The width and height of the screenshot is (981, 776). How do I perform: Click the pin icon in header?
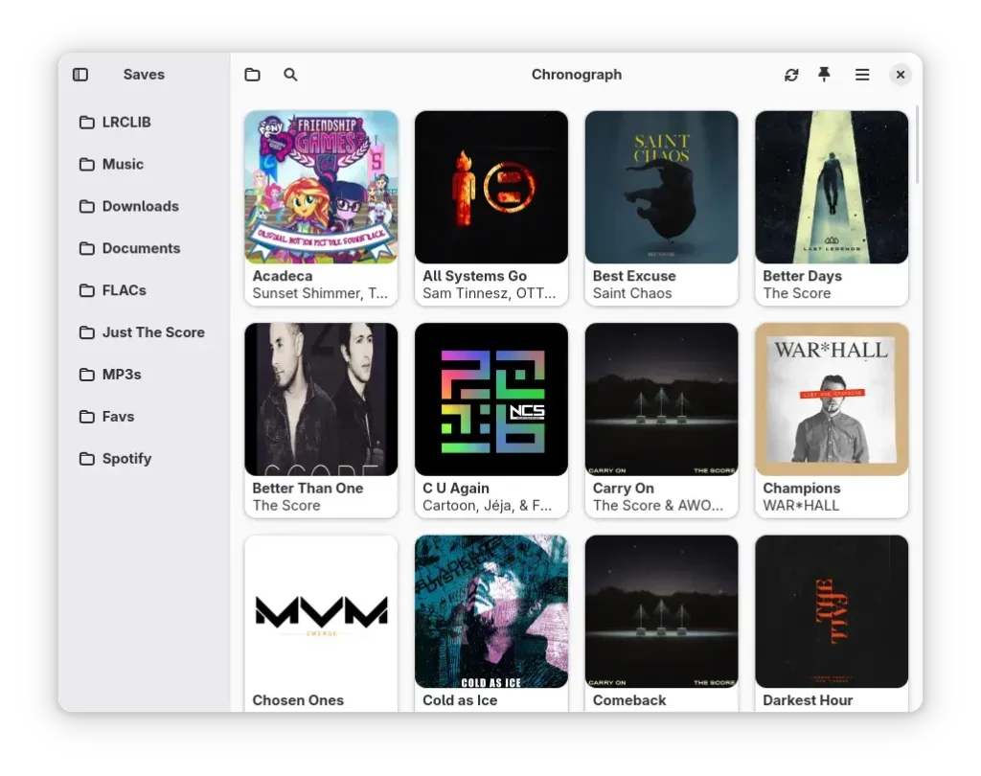coord(824,75)
